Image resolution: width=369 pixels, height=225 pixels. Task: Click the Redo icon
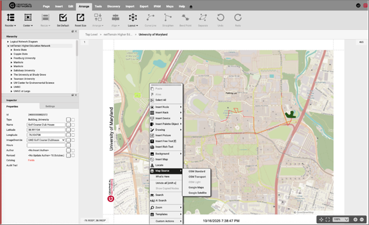238,18
